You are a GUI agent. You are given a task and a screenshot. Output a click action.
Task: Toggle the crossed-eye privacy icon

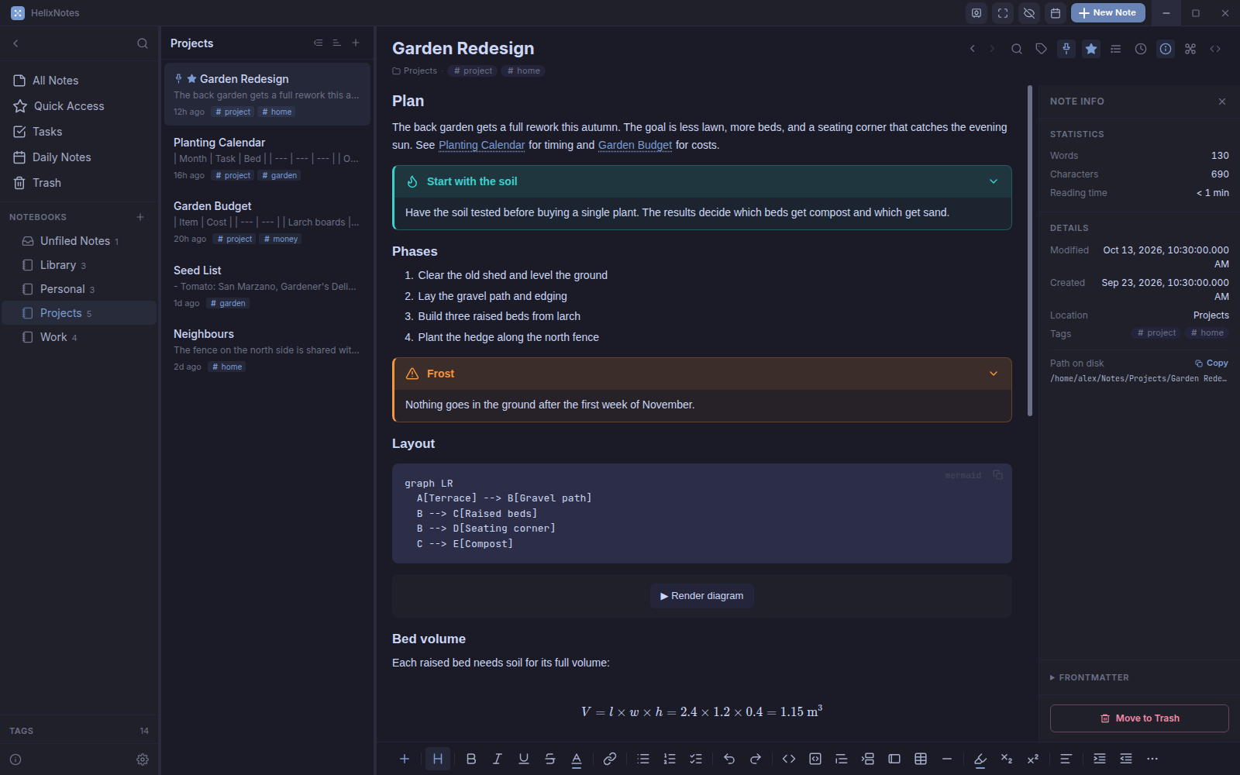point(1029,13)
